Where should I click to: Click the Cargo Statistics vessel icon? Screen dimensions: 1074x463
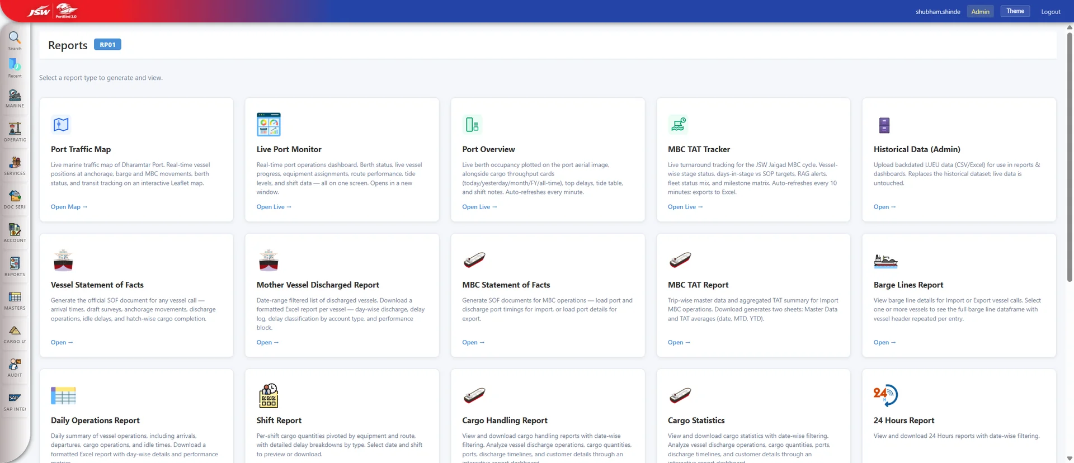(x=680, y=395)
